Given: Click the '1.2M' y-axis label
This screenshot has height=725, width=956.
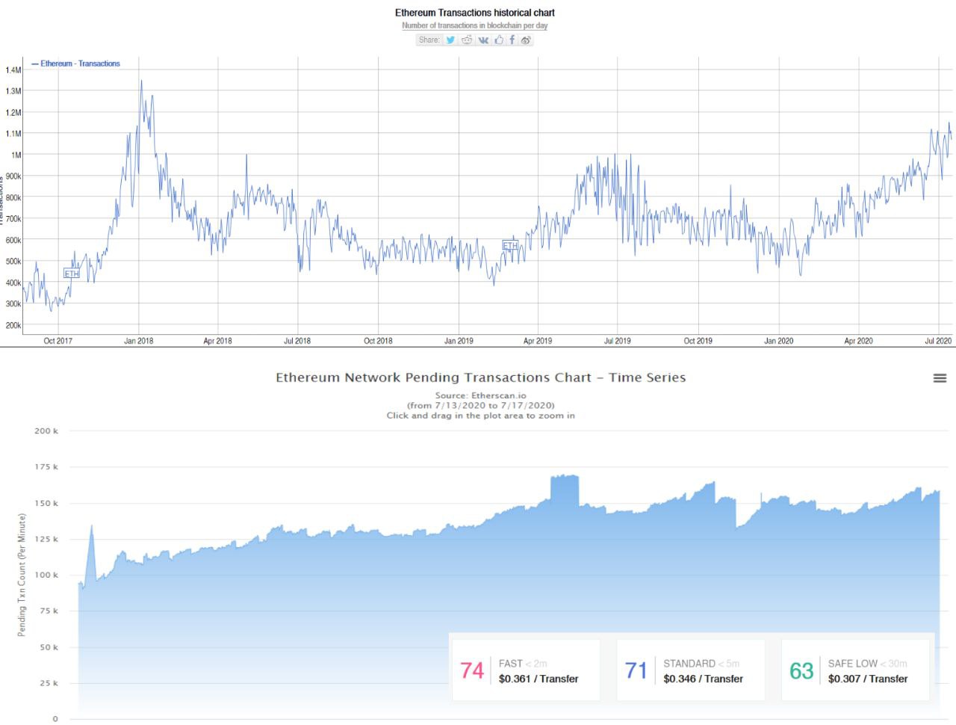Looking at the screenshot, I should pyautogui.click(x=13, y=113).
